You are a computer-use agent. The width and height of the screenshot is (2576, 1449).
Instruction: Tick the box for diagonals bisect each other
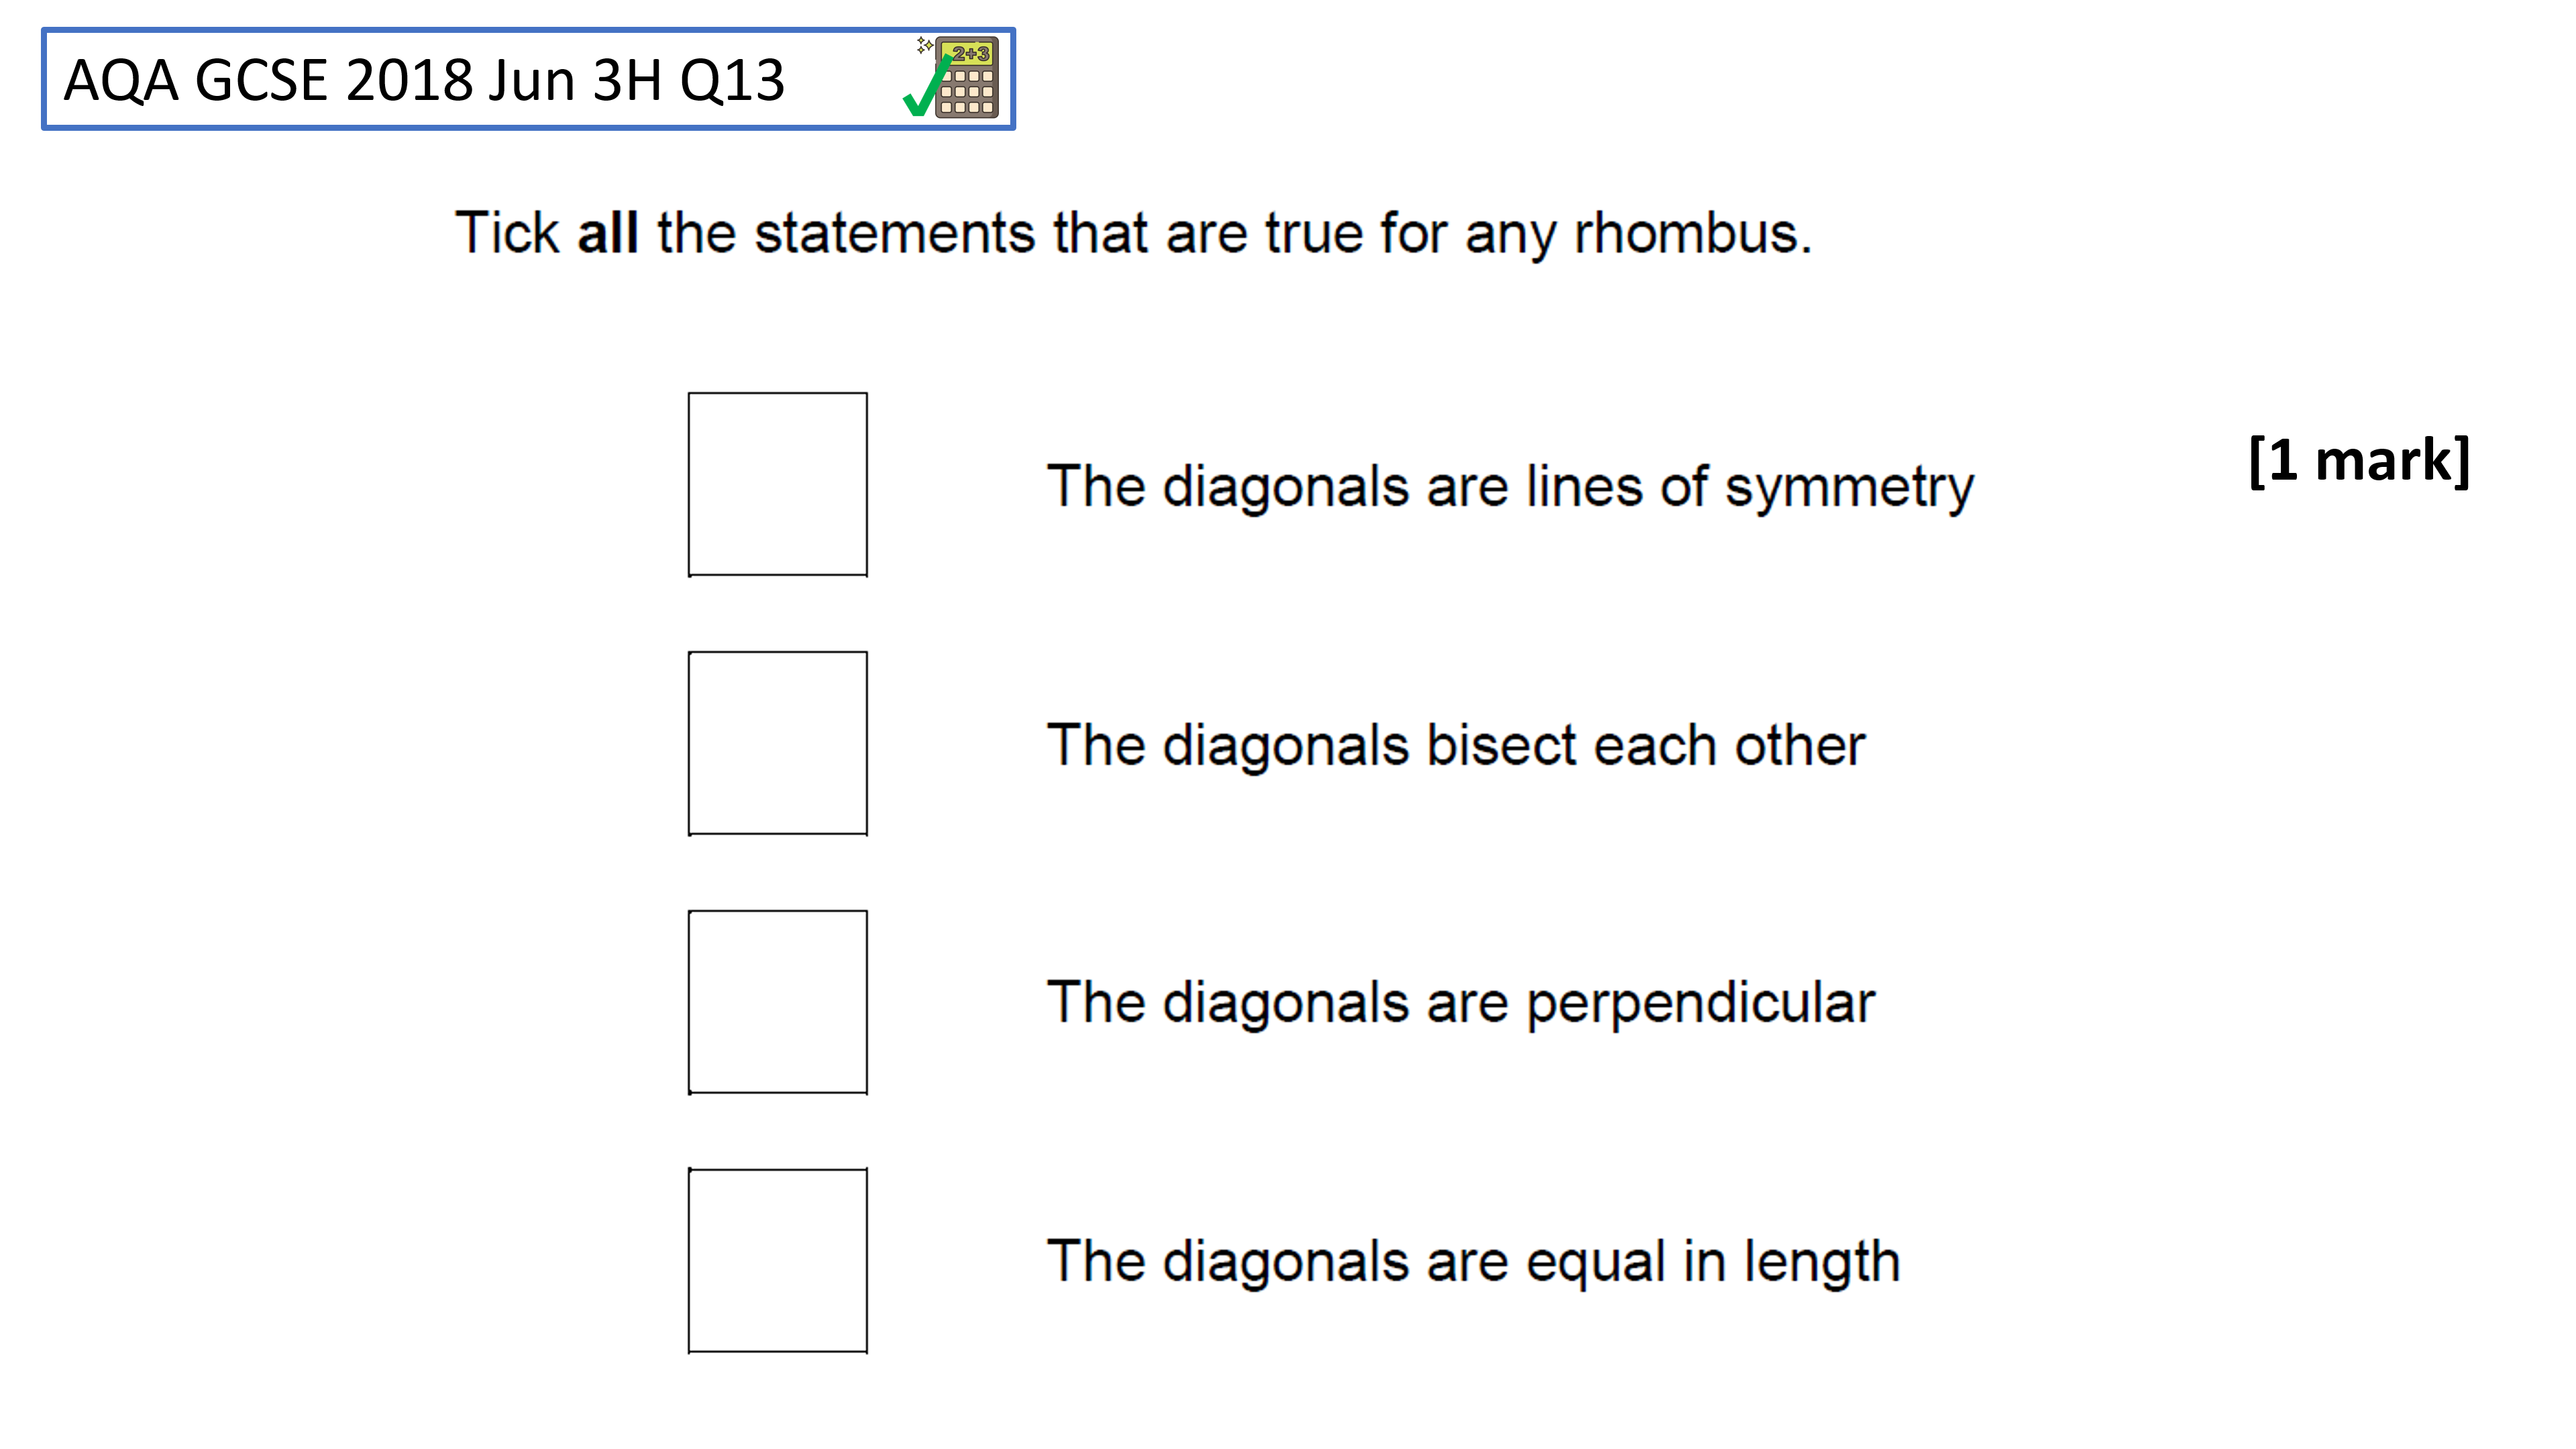coord(777,743)
